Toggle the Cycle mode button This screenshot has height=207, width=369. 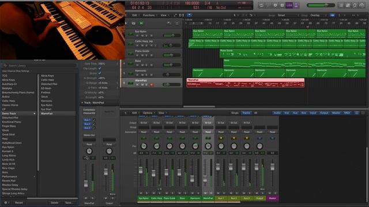[x=261, y=5]
